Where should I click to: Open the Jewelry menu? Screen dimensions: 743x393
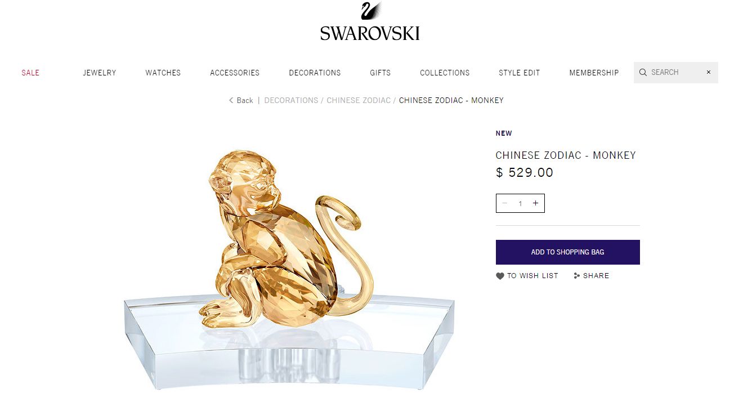[100, 73]
